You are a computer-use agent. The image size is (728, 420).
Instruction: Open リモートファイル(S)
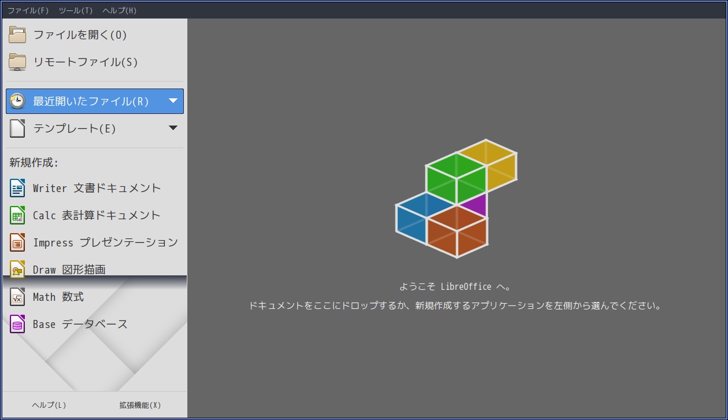pyautogui.click(x=86, y=62)
